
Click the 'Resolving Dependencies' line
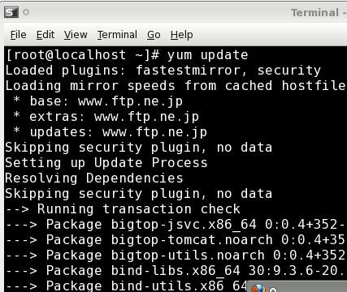point(94,178)
